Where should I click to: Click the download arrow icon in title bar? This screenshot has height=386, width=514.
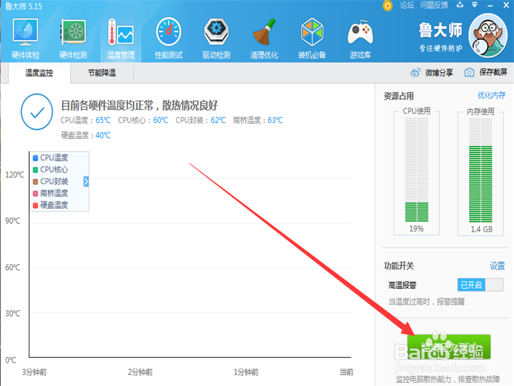[460, 5]
